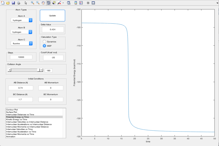Print the figure using the printer icon
The height and width of the screenshot is (146, 219).
18,3
